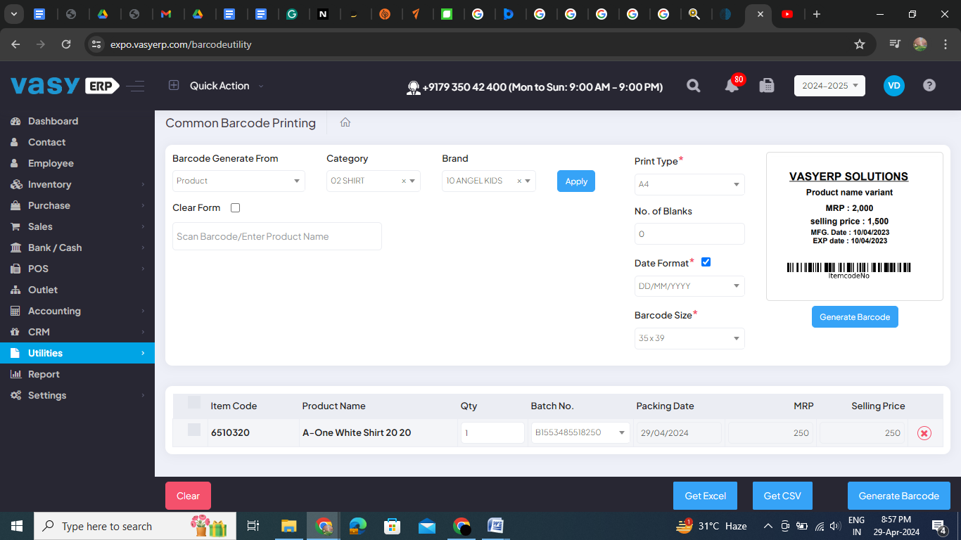Screen dimensions: 961x540
Task: Open Dashboard in the sidebar
Action: (x=77, y=121)
